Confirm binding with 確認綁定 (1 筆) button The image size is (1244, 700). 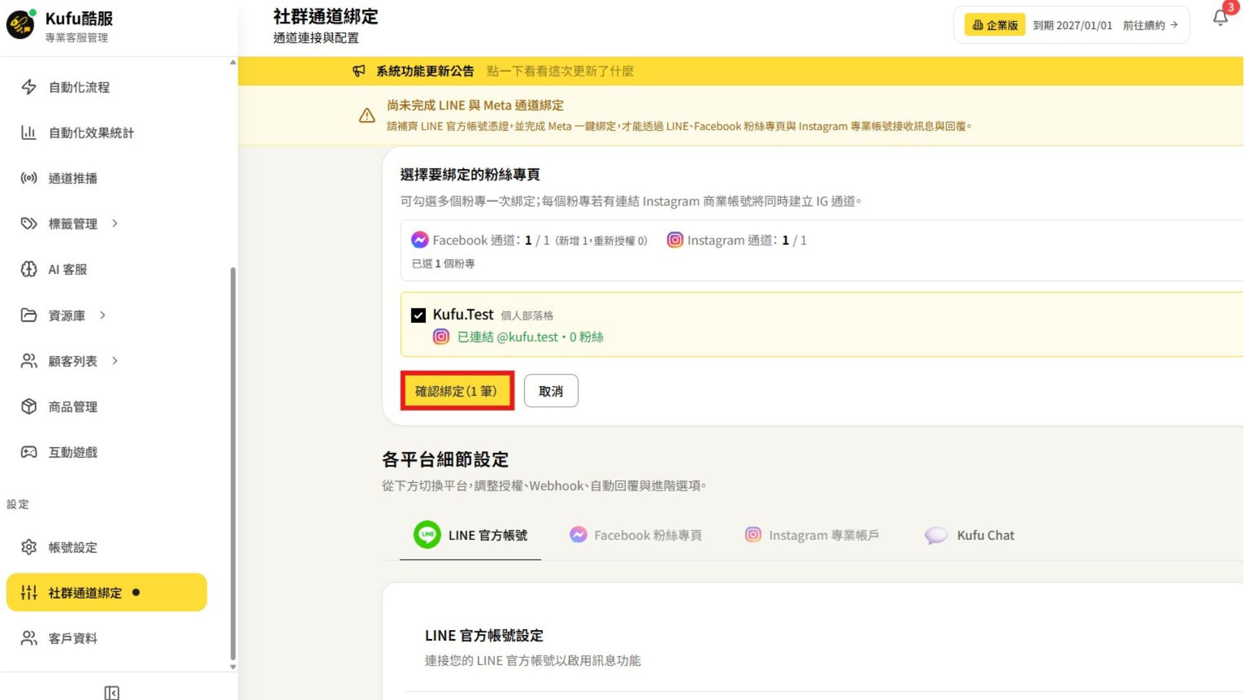457,391
